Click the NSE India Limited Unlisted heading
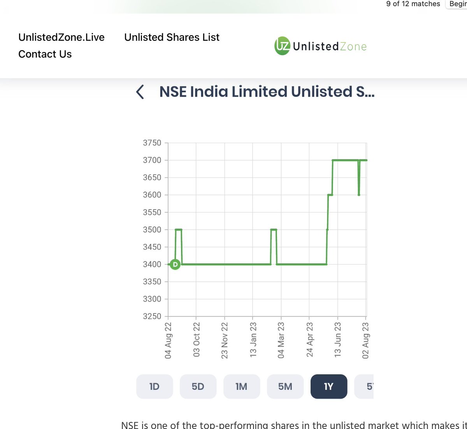 (x=267, y=92)
